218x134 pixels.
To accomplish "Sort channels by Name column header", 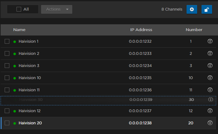I will coord(19,30).
